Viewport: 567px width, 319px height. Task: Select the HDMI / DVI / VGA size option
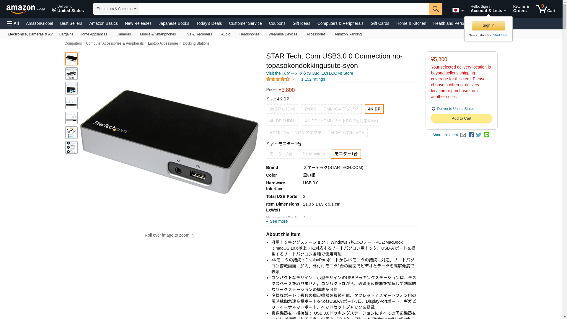pyautogui.click(x=348, y=133)
